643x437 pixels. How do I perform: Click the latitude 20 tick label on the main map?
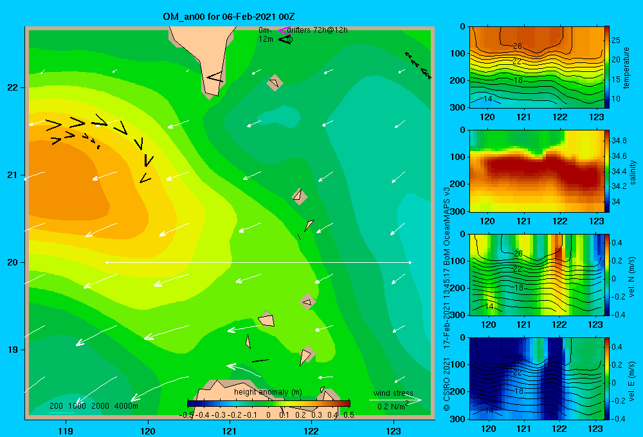tap(12, 262)
